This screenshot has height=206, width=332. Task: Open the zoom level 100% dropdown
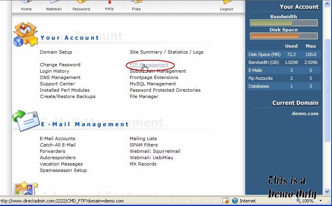(321, 201)
